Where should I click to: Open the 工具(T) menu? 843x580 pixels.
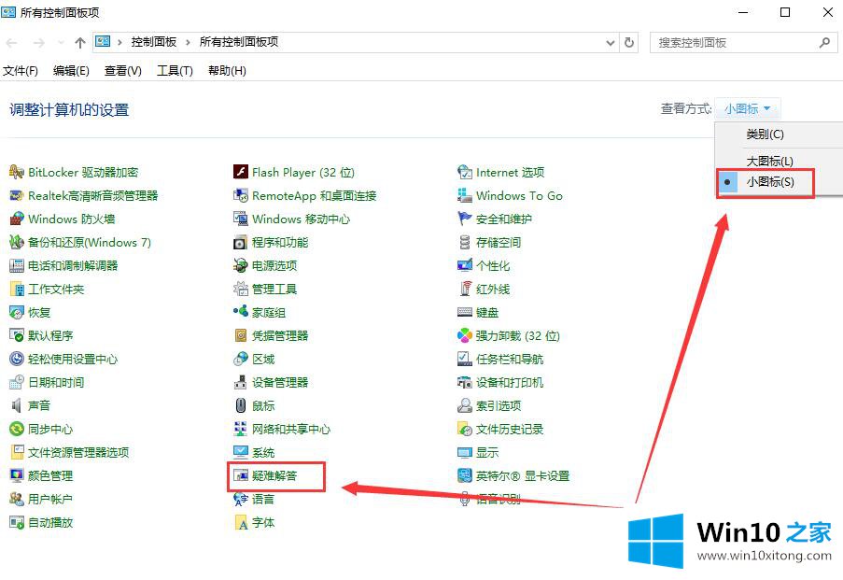click(x=175, y=71)
